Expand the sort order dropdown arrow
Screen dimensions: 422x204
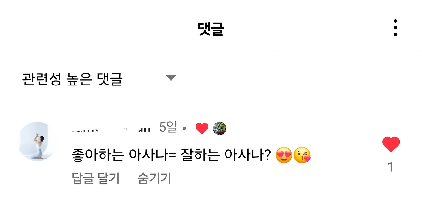tap(171, 78)
